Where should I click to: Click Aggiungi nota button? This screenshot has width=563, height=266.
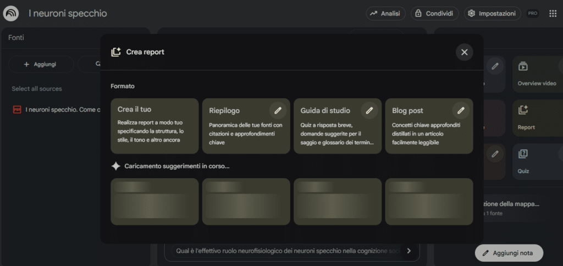pos(508,253)
